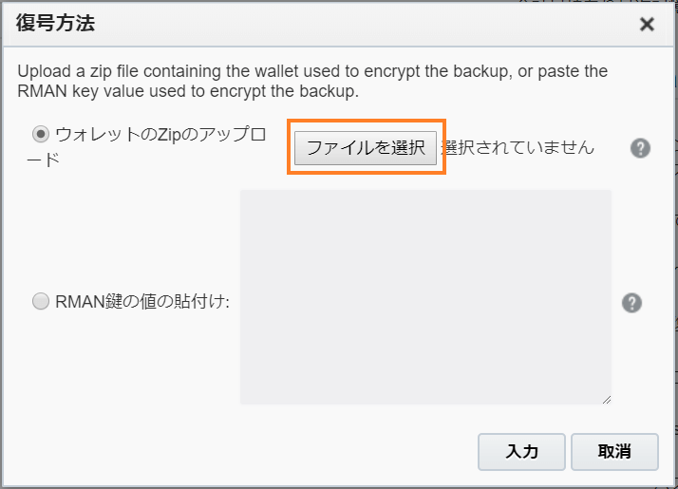Screen dimensions: 678x489
Task: Close the 復号方法 dialog with the X
Action: (x=647, y=24)
